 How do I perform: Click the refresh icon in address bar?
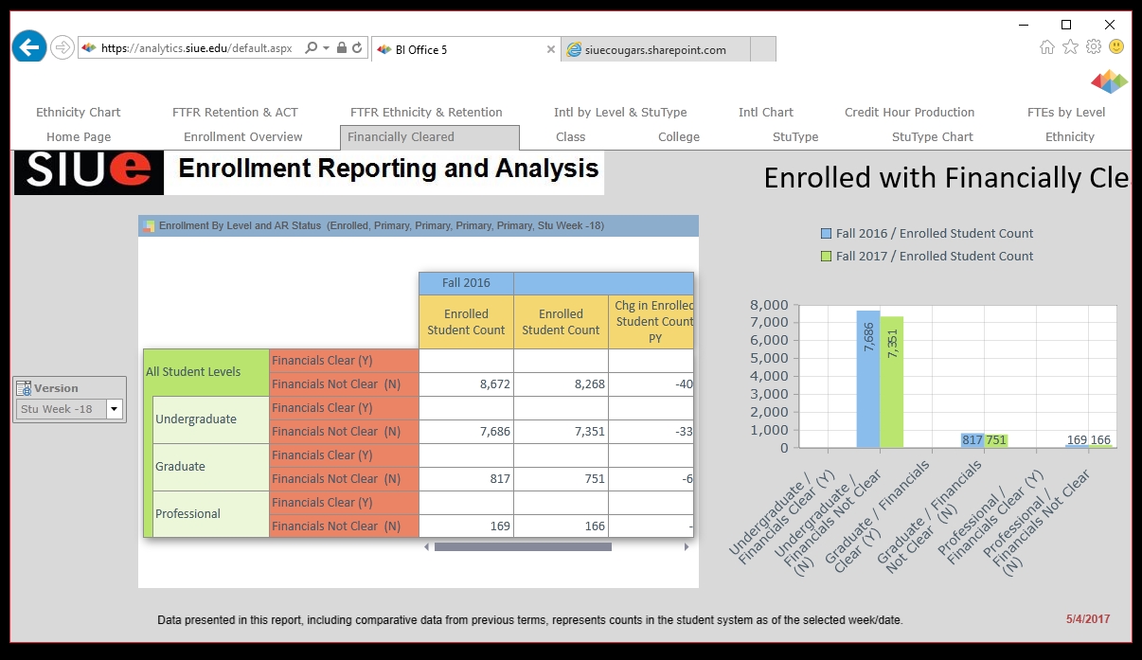(357, 48)
